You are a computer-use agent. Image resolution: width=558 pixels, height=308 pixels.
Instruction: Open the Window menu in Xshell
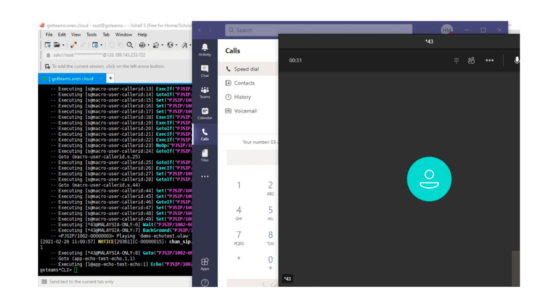click(124, 34)
